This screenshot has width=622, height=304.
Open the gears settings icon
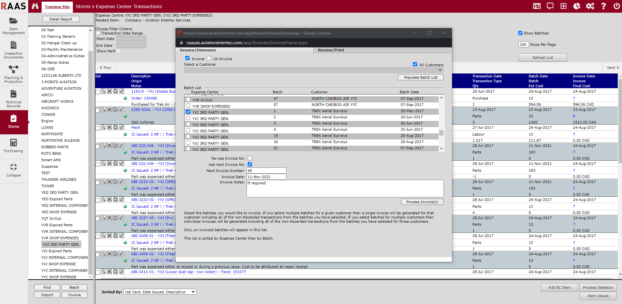[x=590, y=6]
